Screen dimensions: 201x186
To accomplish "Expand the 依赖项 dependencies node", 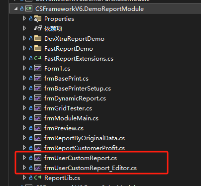I will (x=24, y=28).
